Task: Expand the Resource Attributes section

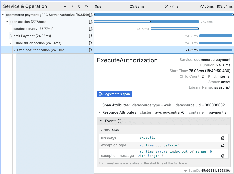Action: (98, 112)
